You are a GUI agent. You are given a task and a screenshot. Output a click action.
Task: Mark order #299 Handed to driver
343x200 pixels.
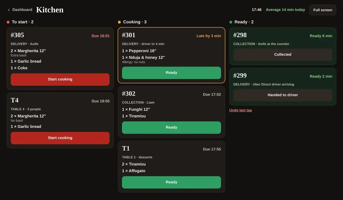pyautogui.click(x=283, y=95)
